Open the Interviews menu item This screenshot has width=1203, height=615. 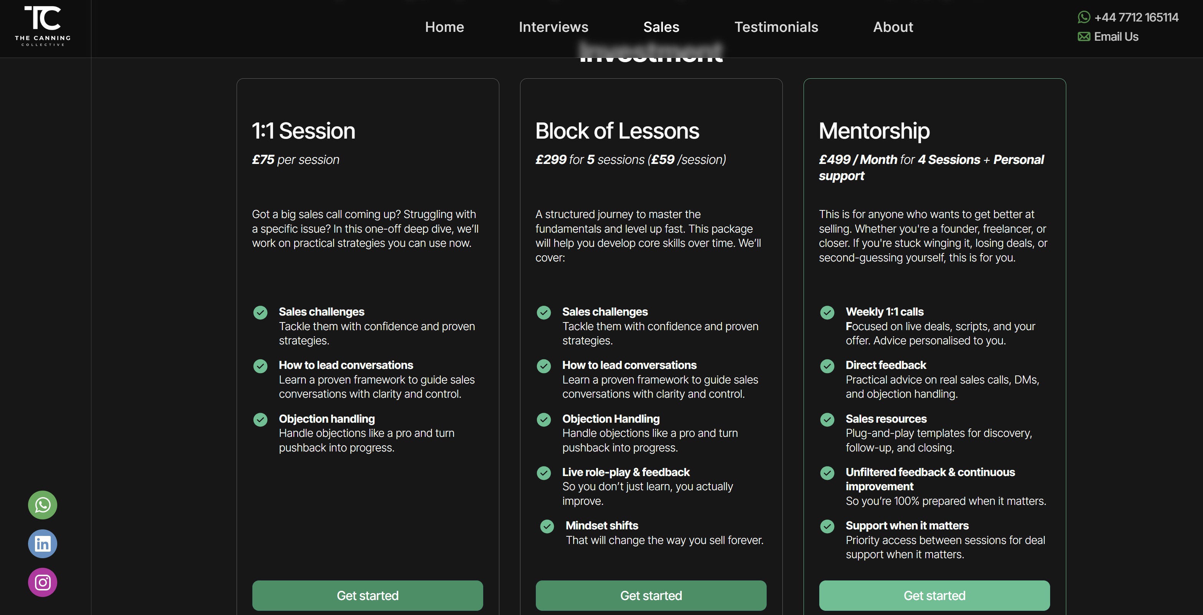pyautogui.click(x=553, y=27)
